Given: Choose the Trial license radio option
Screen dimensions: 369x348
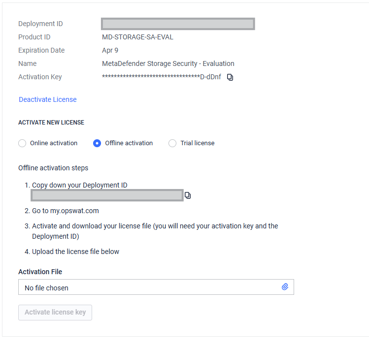Looking at the screenshot, I should 172,143.
